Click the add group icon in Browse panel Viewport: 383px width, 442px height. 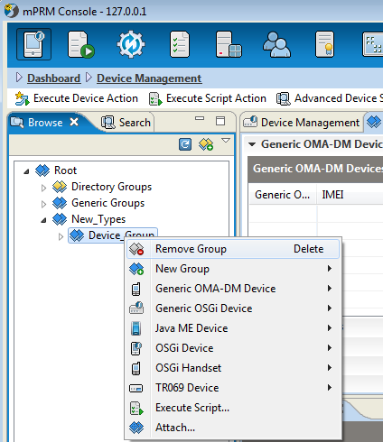[x=206, y=144]
